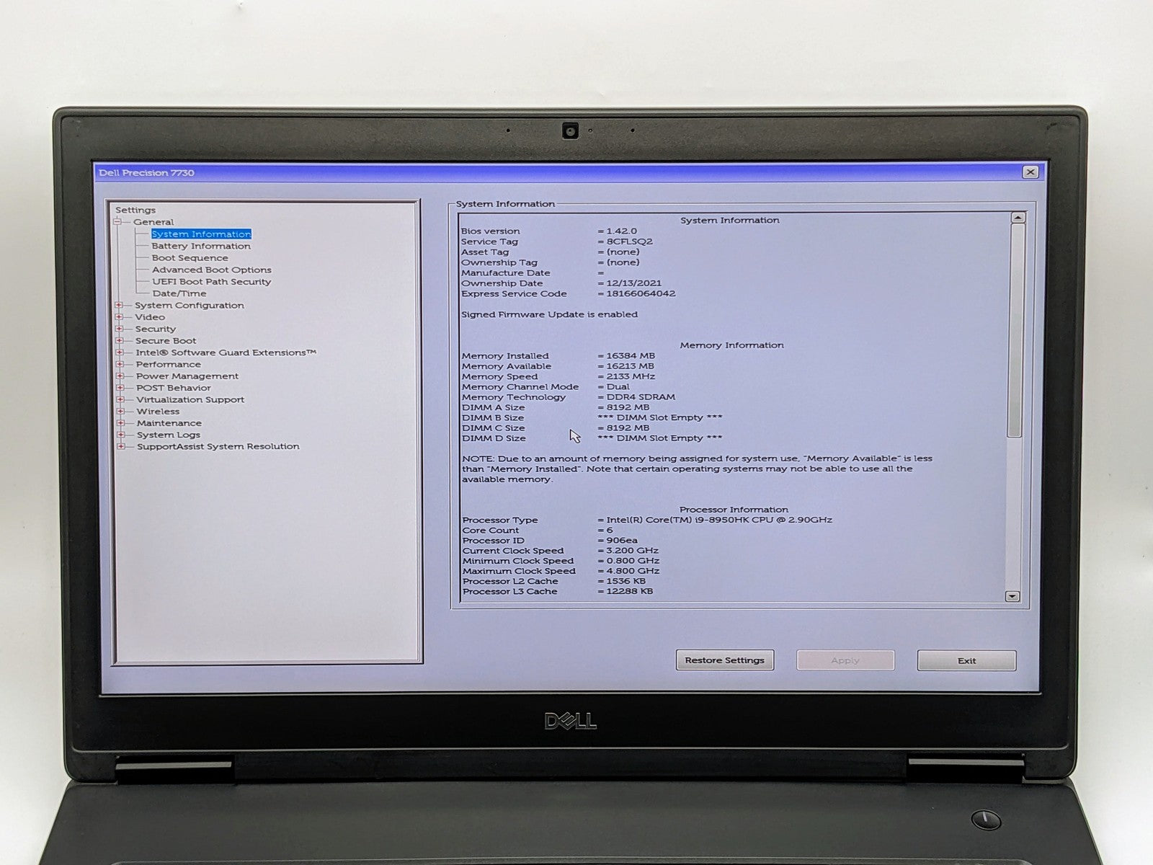
Task: Click Signed Firmware Update is enabled text
Action: click(549, 314)
